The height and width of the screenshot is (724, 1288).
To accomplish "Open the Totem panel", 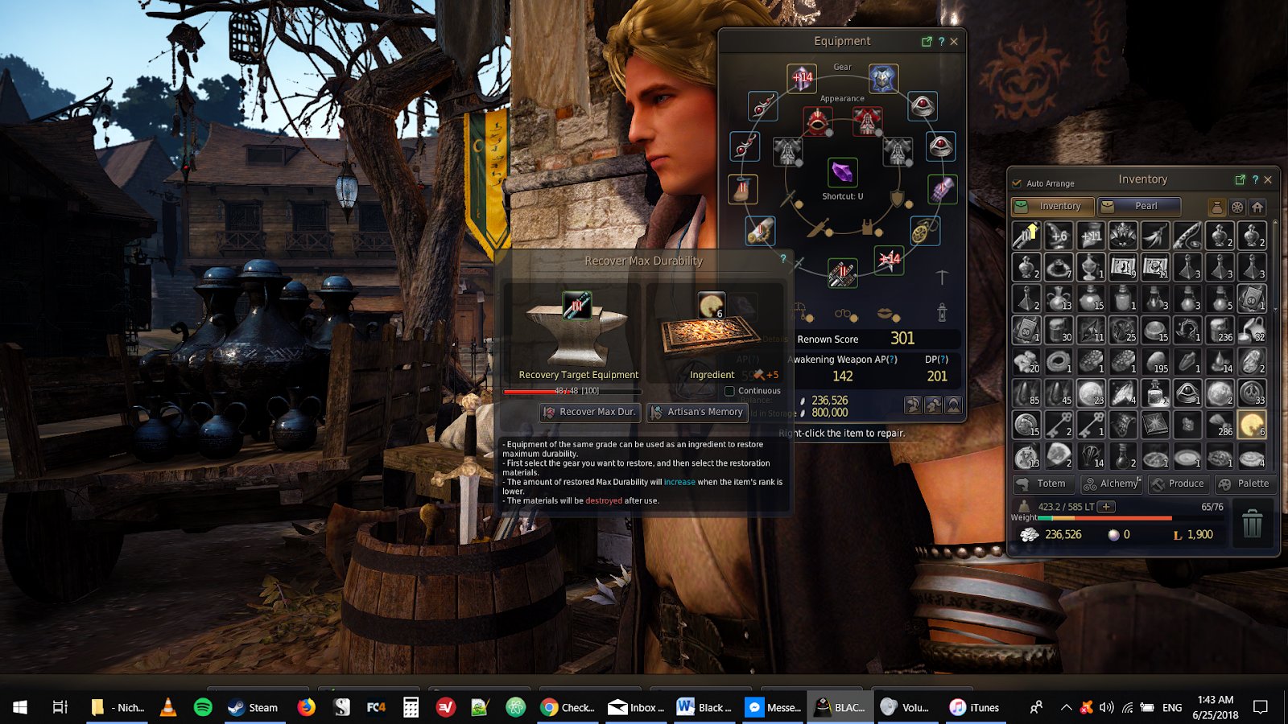I will tap(1043, 483).
